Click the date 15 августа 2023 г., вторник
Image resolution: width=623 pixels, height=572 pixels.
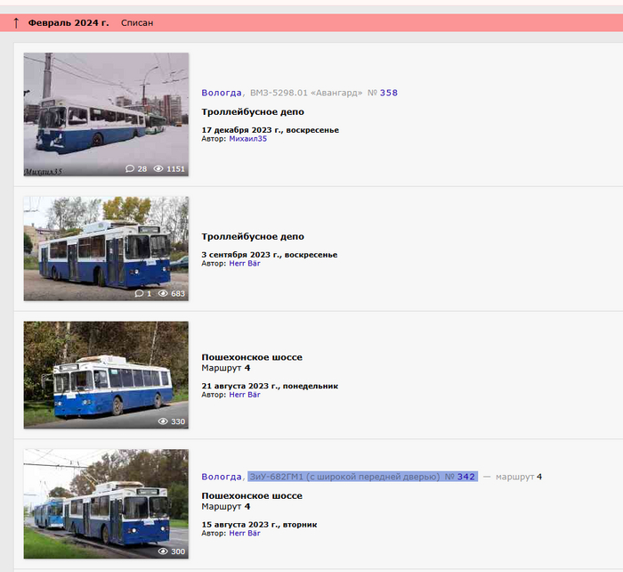click(259, 524)
